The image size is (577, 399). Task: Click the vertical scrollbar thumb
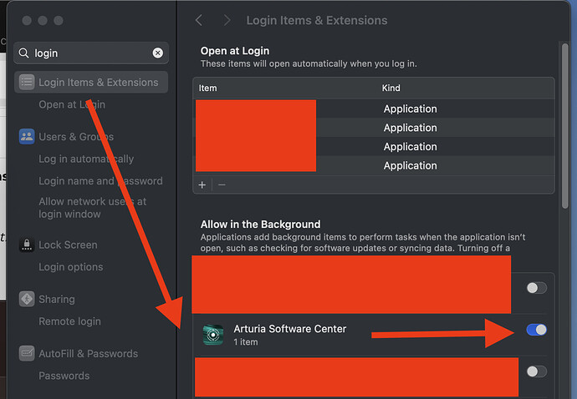(564, 126)
